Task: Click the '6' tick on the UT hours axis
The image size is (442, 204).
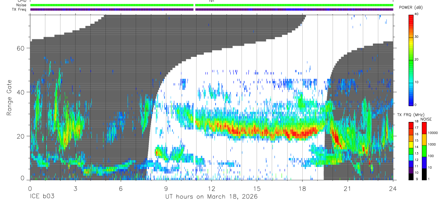Action: pos(121,189)
